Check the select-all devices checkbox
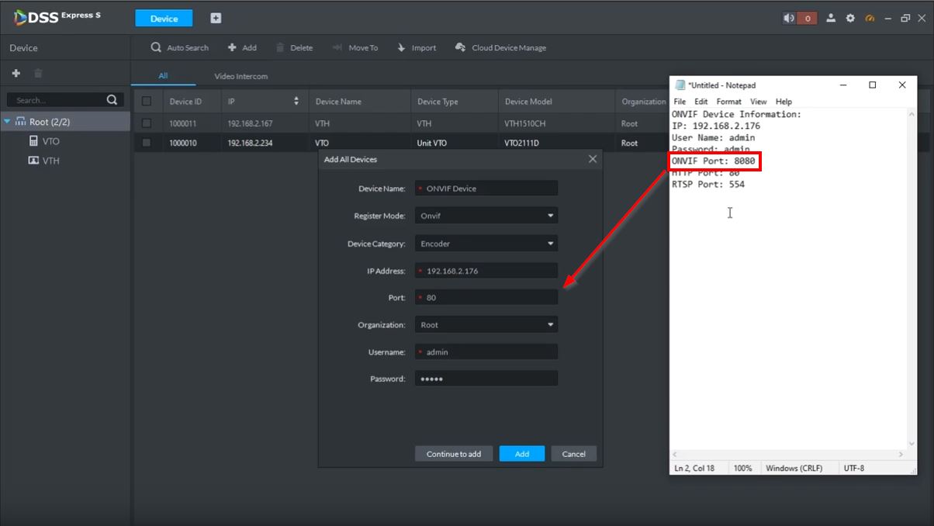The width and height of the screenshot is (934, 526). (147, 102)
